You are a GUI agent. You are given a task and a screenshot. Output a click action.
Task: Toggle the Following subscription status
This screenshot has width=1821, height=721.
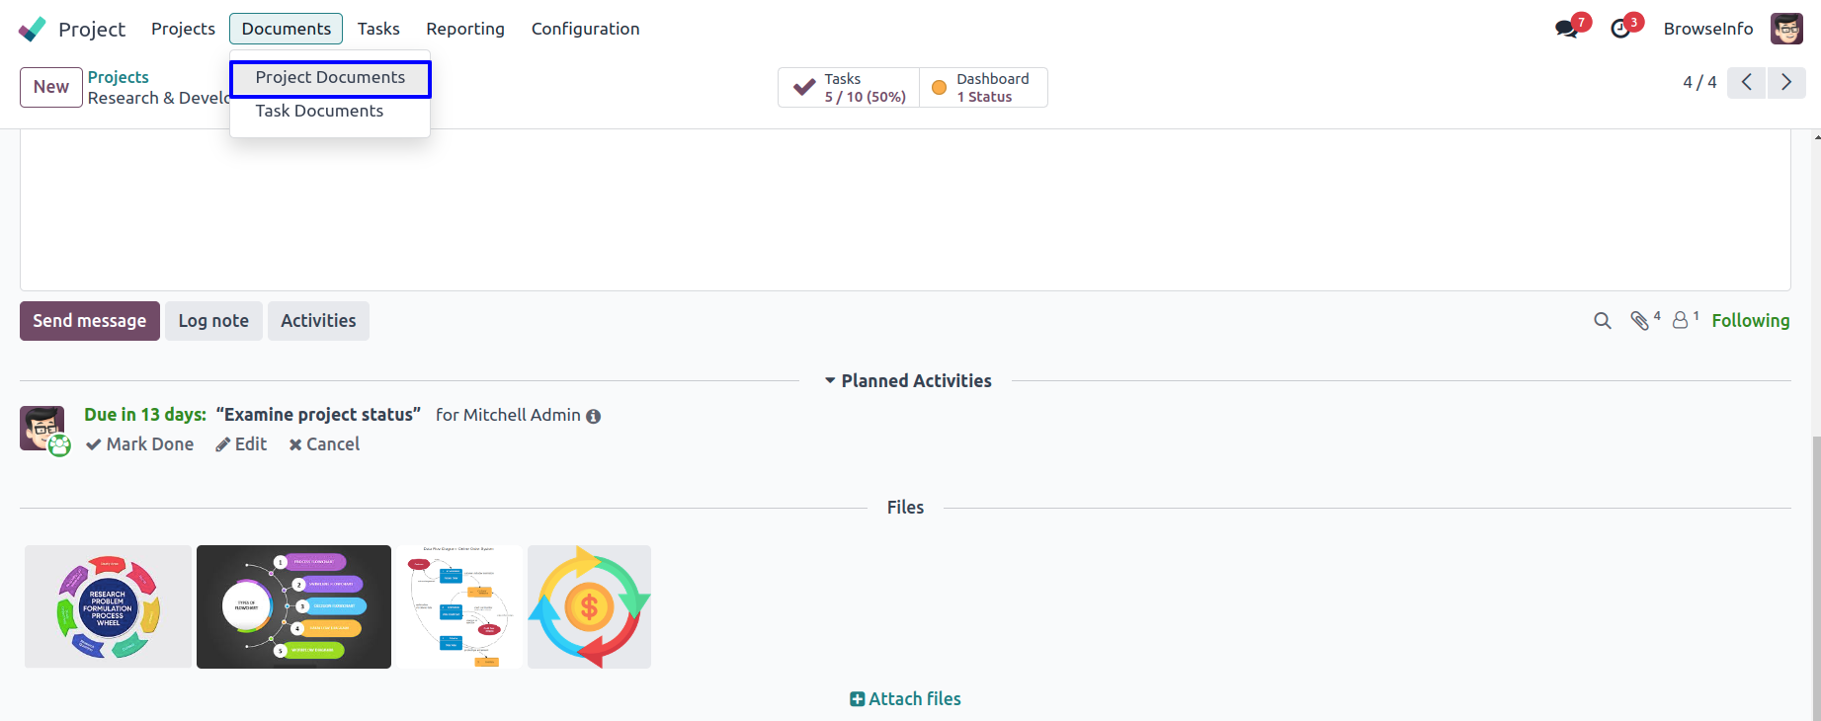[x=1750, y=321]
